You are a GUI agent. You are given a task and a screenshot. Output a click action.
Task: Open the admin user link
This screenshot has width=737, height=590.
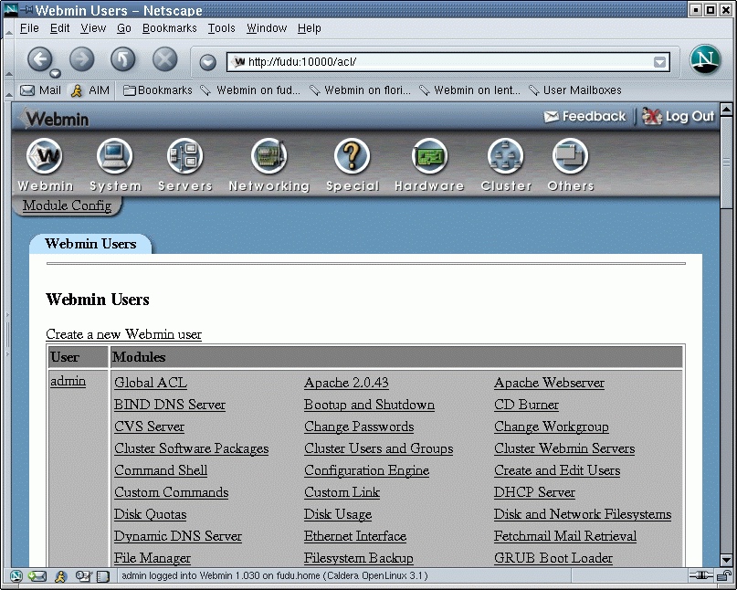(x=68, y=381)
